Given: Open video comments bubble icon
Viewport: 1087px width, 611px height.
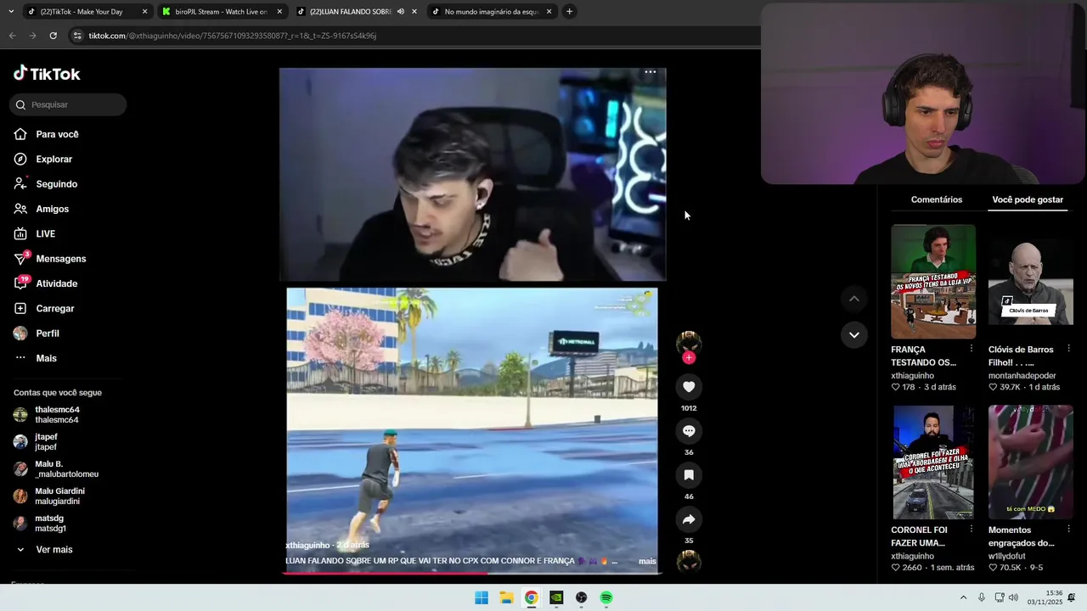Looking at the screenshot, I should 689,430.
